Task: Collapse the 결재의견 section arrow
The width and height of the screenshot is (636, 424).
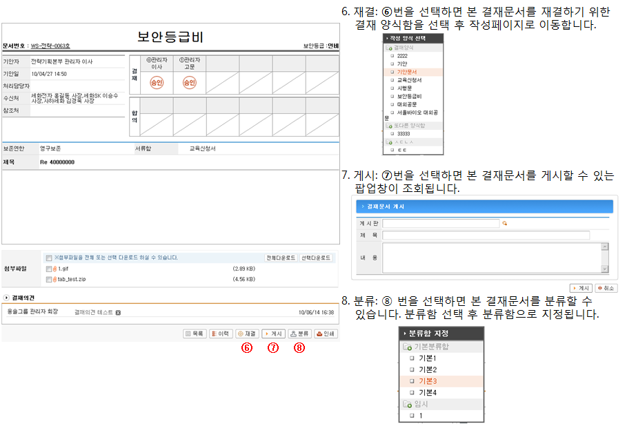Action: pyautogui.click(x=6, y=299)
